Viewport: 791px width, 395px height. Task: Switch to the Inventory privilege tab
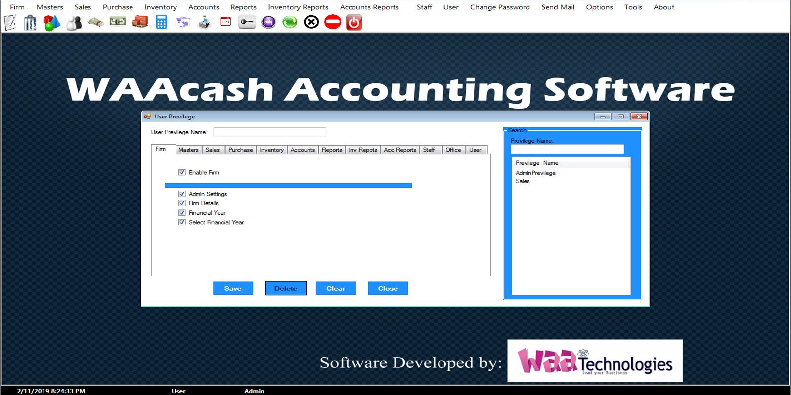272,150
